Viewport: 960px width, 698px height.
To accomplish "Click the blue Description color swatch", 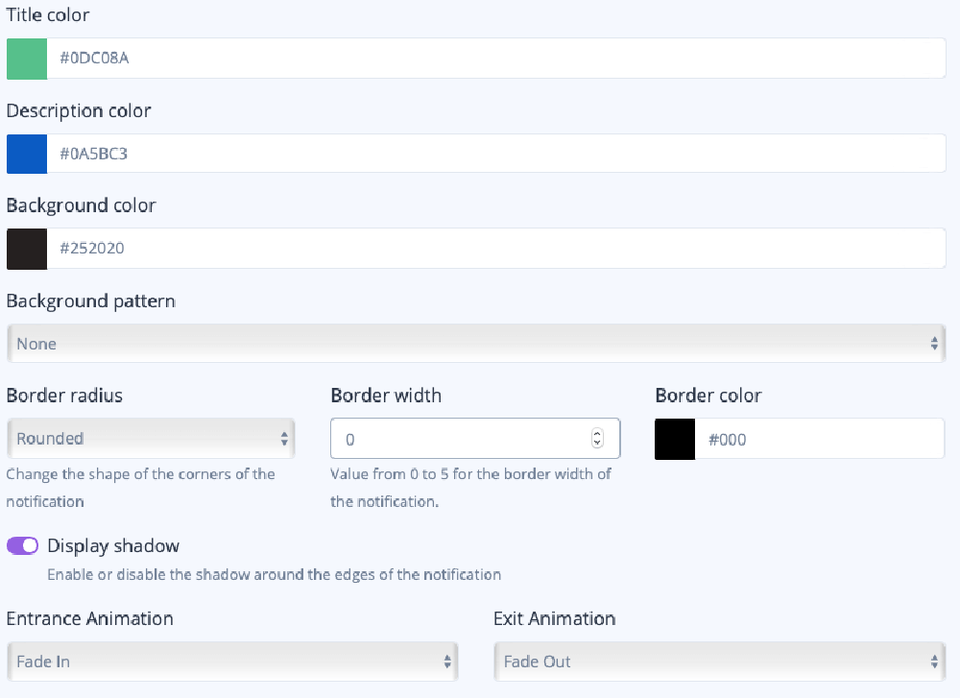I will (26, 154).
